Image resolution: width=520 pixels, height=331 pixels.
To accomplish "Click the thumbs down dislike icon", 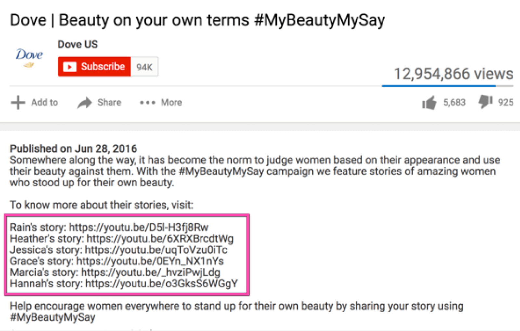I will click(x=485, y=102).
